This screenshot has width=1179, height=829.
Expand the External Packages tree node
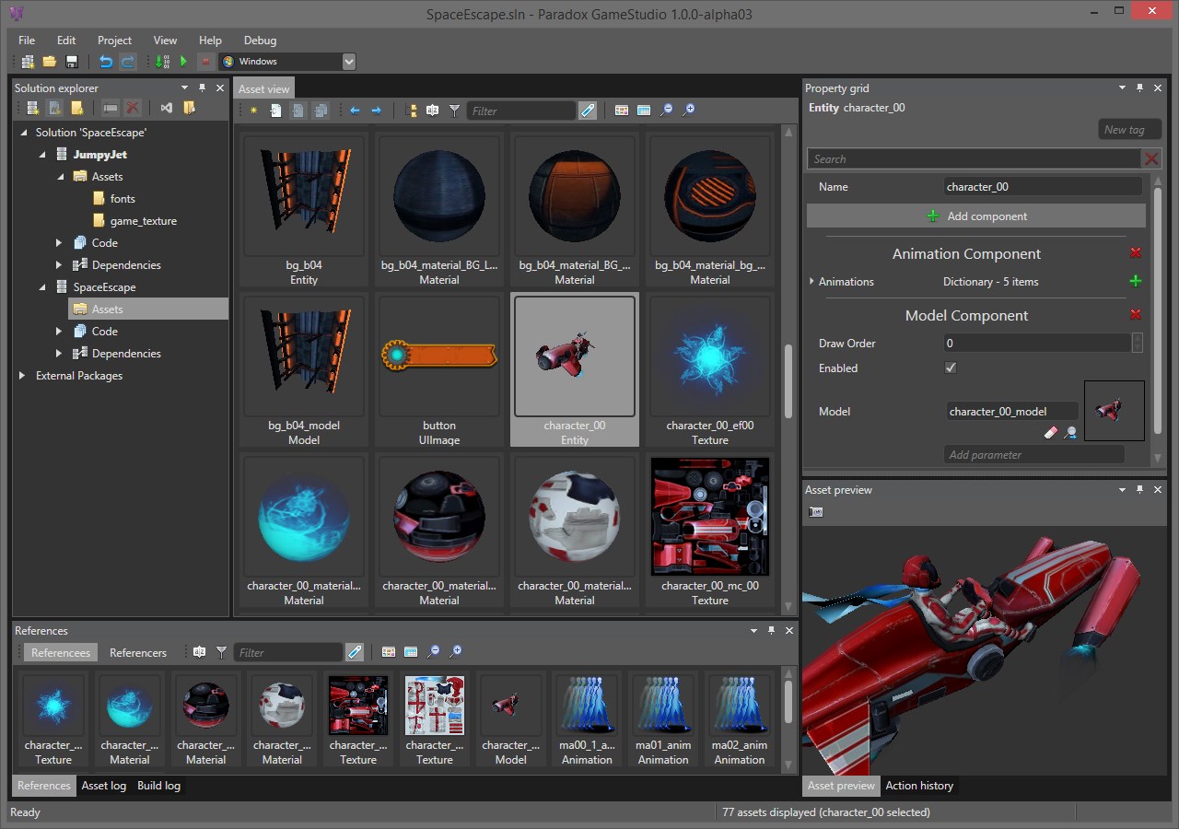(22, 376)
